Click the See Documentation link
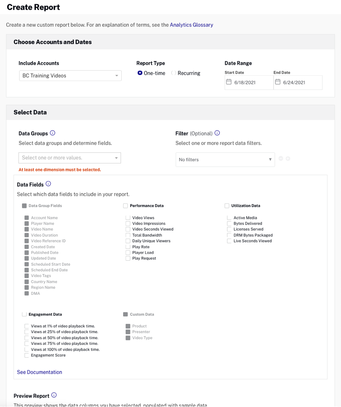341x407 pixels. 39,372
